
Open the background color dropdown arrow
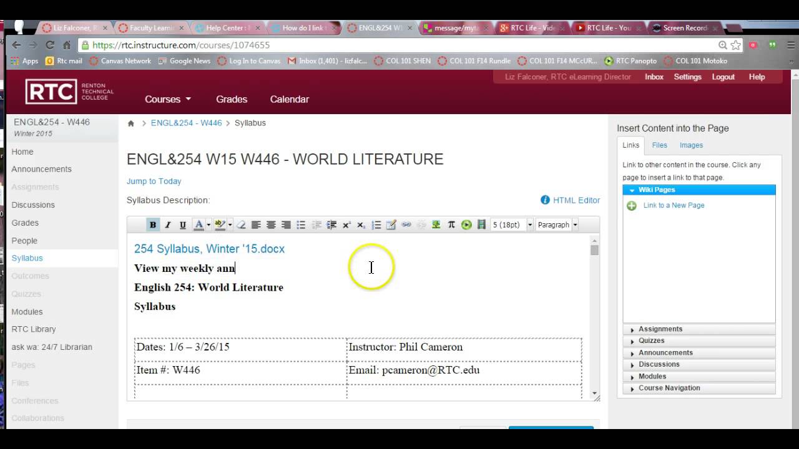pos(230,225)
